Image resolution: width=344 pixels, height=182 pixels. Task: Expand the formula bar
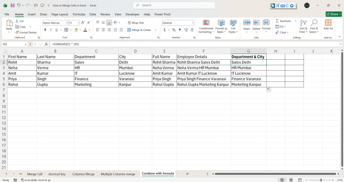point(341,44)
